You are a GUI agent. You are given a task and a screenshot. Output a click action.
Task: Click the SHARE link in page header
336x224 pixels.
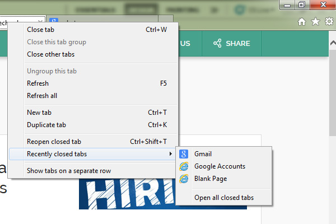pyautogui.click(x=231, y=44)
